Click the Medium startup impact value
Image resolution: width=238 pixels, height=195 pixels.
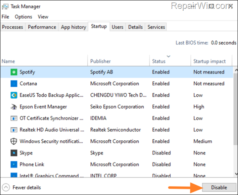click(203, 141)
